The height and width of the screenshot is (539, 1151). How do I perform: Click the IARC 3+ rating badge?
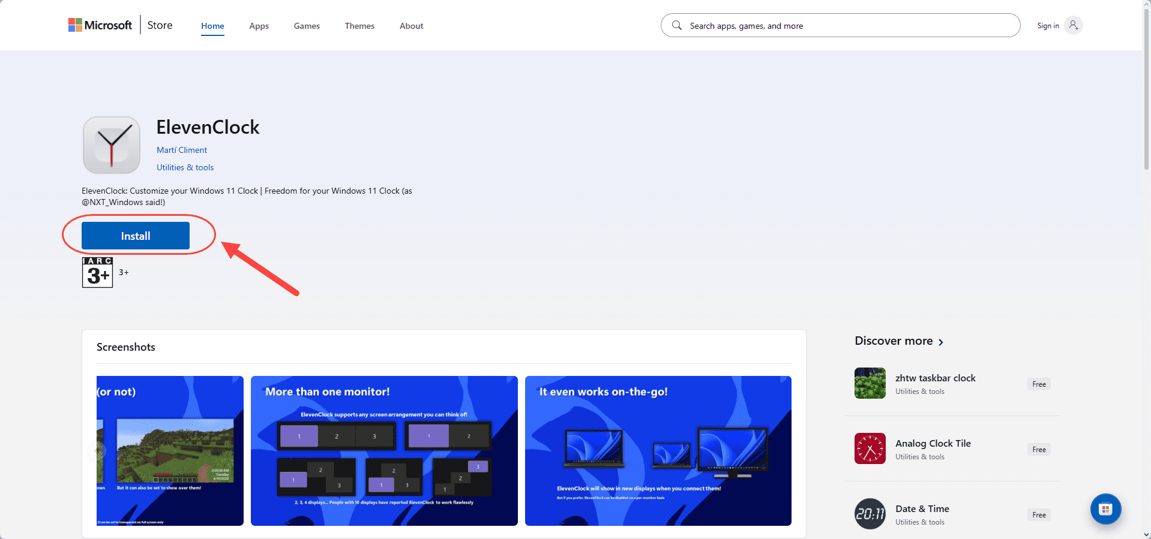[97, 272]
